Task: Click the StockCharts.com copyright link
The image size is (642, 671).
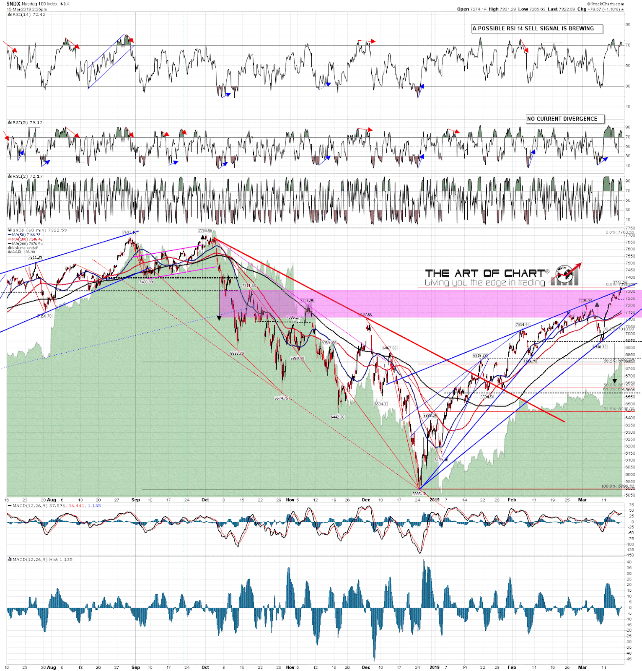Action: coord(606,4)
